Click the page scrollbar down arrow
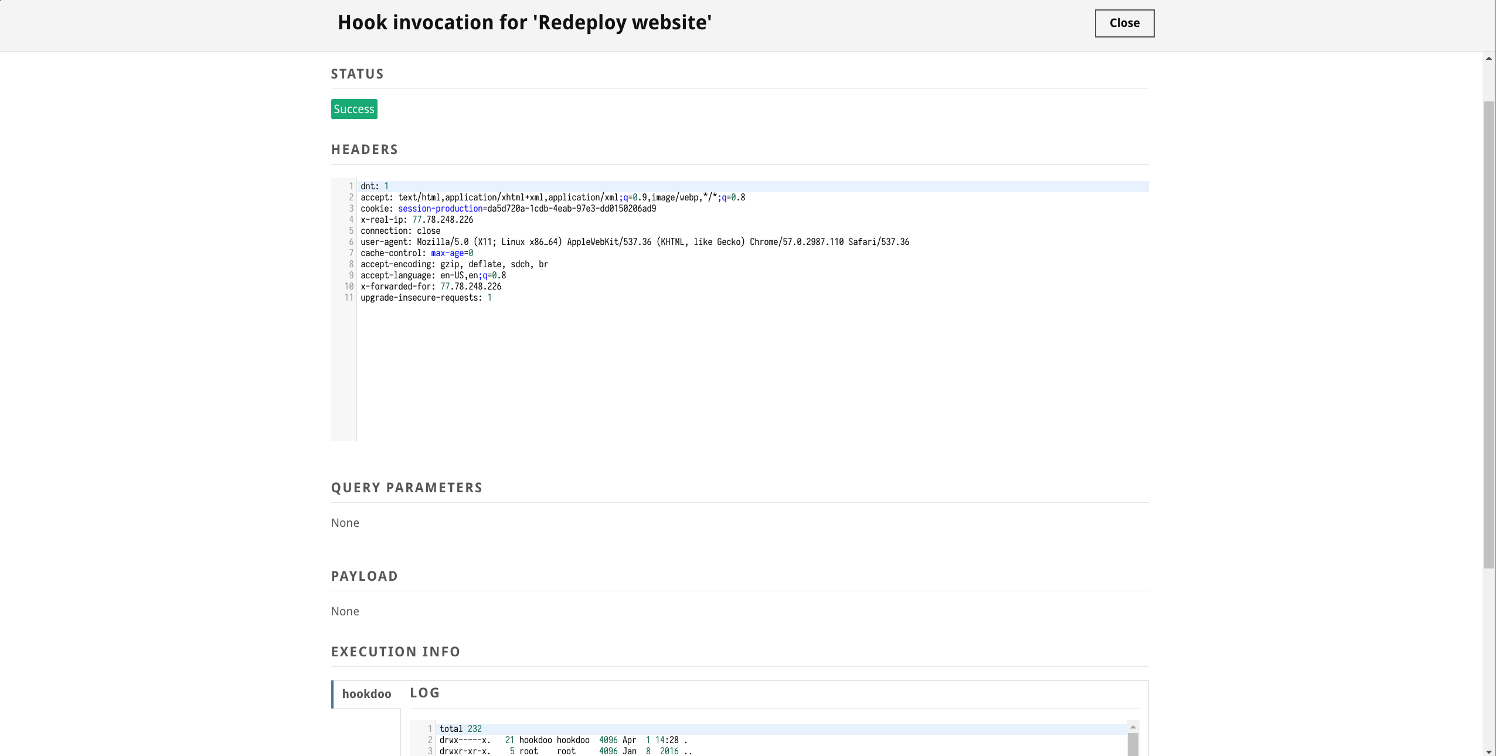 click(1489, 751)
